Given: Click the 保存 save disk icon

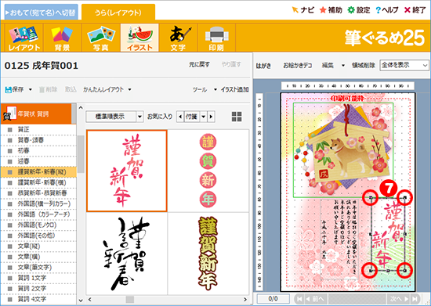Looking at the screenshot, I should [9, 89].
